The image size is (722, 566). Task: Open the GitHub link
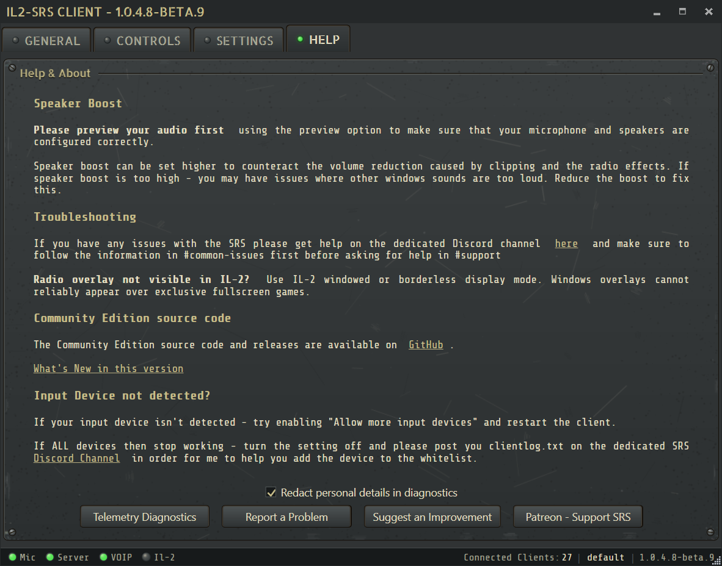click(x=426, y=345)
